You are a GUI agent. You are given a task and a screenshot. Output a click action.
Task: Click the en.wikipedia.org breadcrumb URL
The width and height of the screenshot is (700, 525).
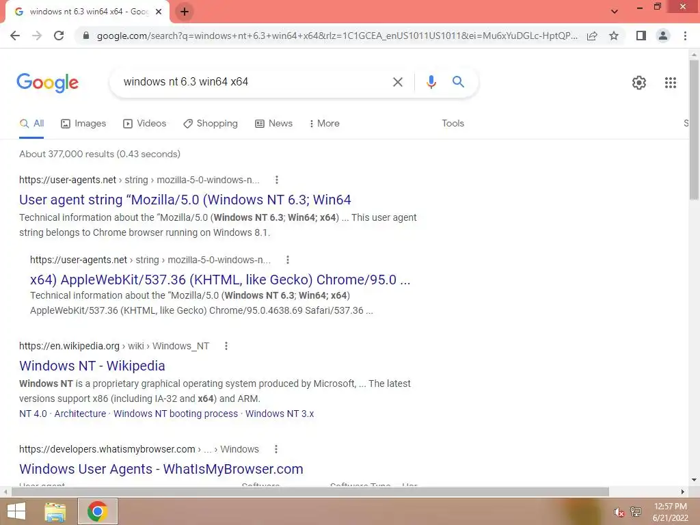[114, 346]
